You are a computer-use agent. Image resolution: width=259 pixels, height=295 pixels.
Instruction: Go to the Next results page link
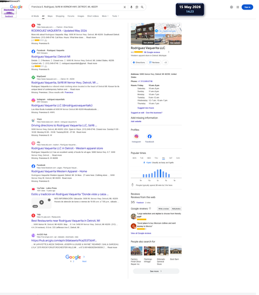(x=84, y=261)
